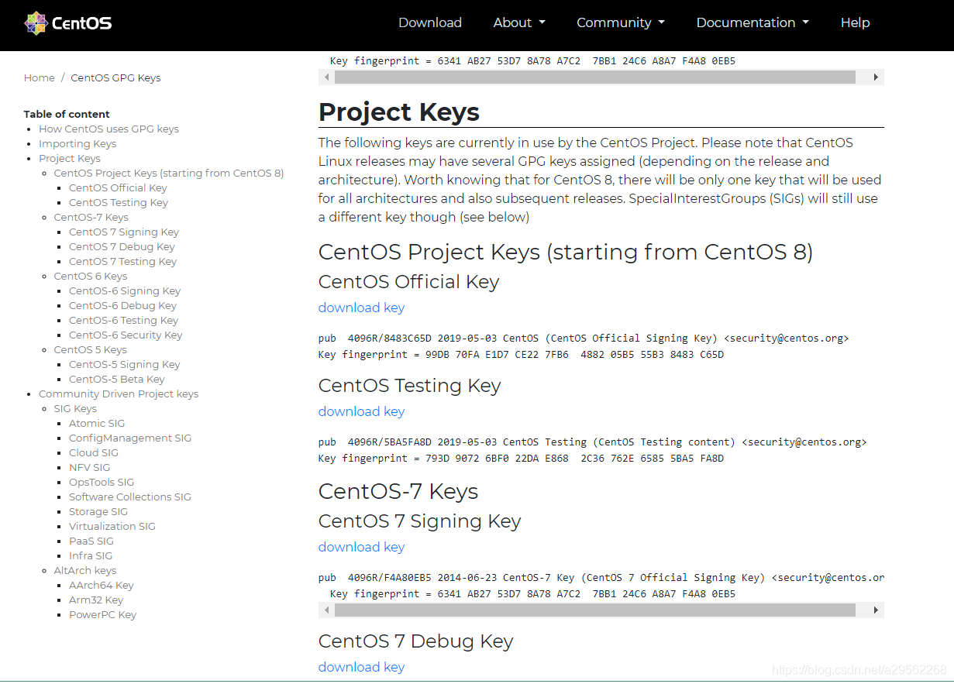
Task: Expand the About dropdown menu
Action: point(519,22)
